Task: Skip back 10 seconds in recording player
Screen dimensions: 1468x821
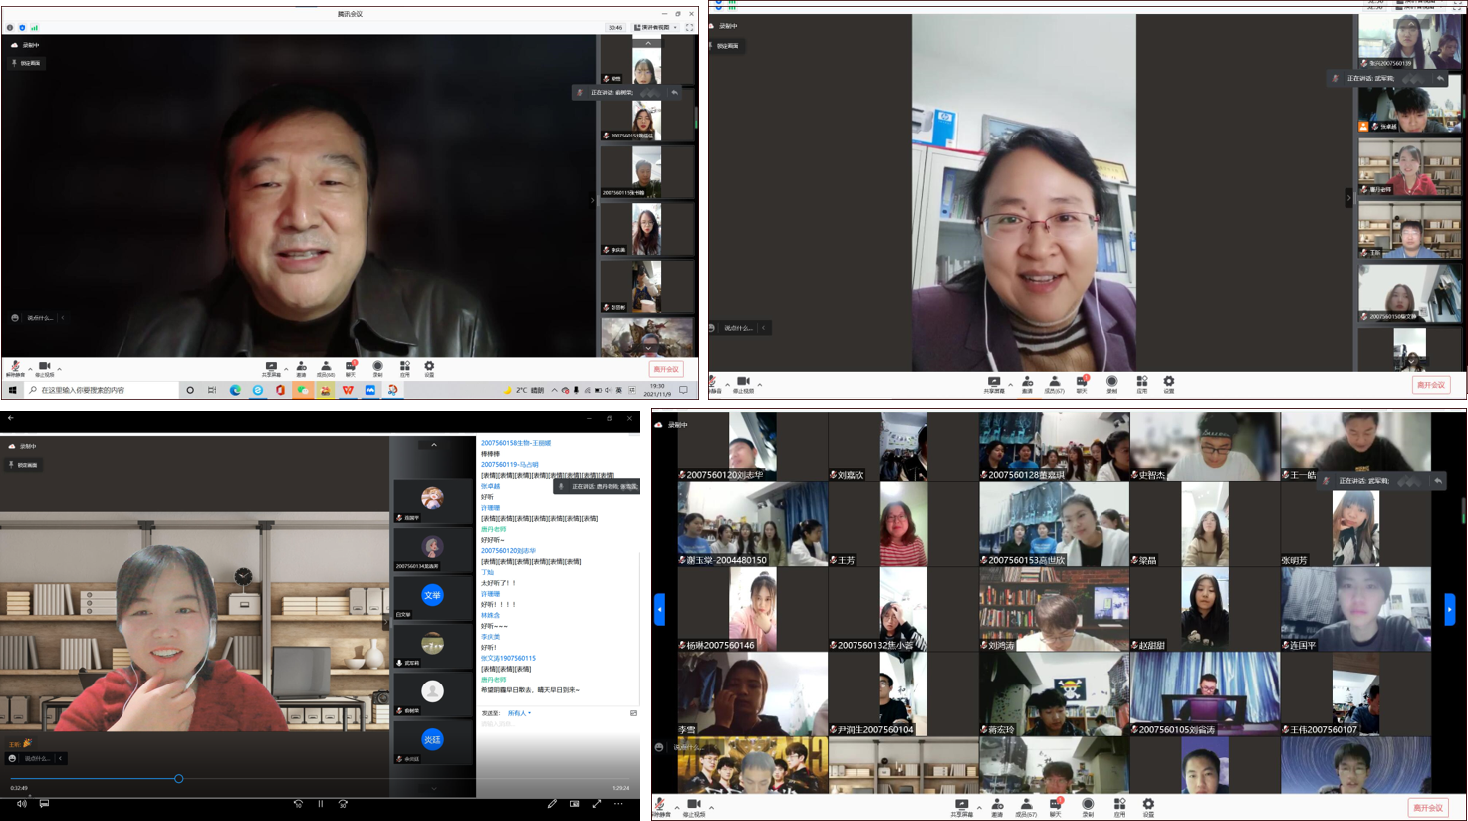Action: point(298,804)
